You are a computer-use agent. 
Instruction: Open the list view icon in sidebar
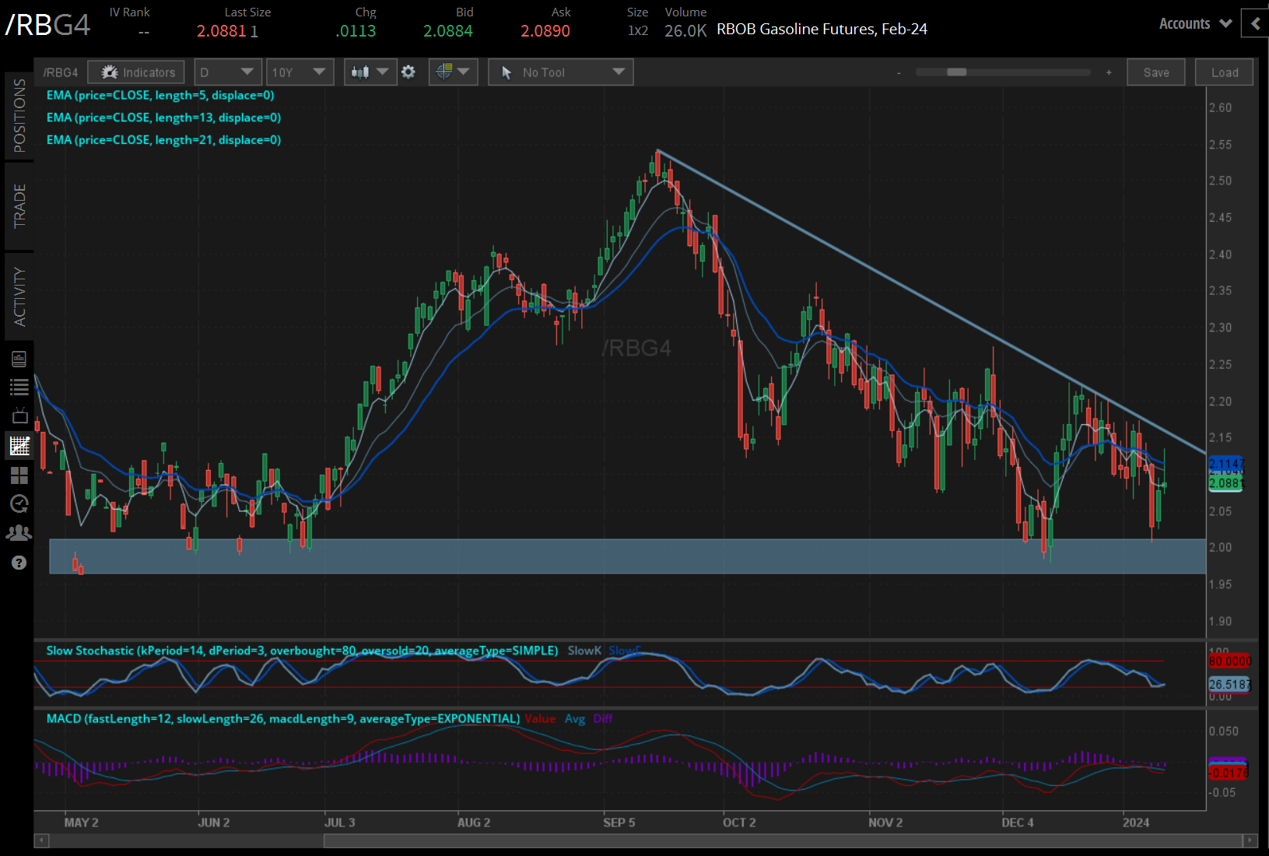pos(19,387)
